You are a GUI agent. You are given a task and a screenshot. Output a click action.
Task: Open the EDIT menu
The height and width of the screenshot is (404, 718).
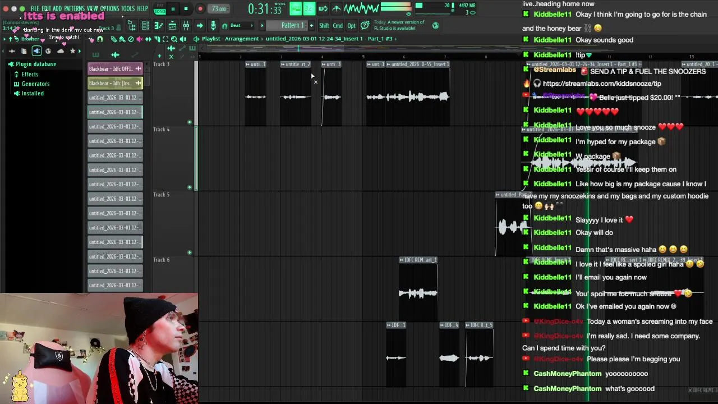click(x=46, y=9)
